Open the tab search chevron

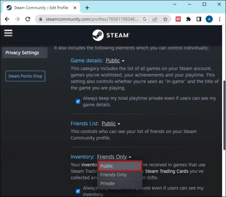click(175, 4)
